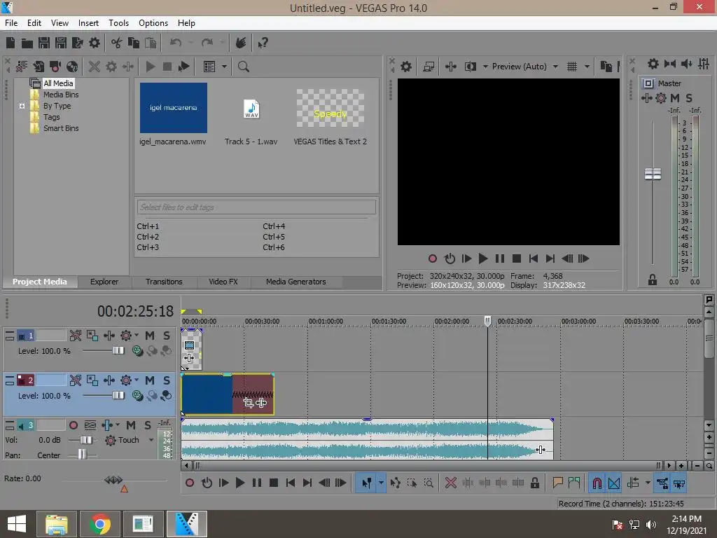
Task: Open a project with the folder icon
Action: coord(27,43)
